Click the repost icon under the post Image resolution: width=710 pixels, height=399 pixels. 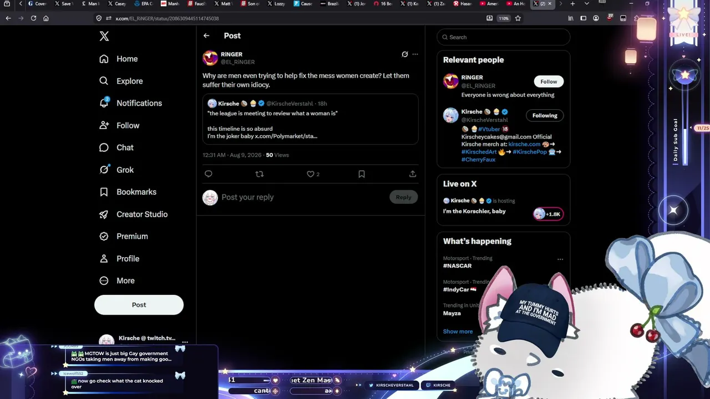click(x=259, y=174)
